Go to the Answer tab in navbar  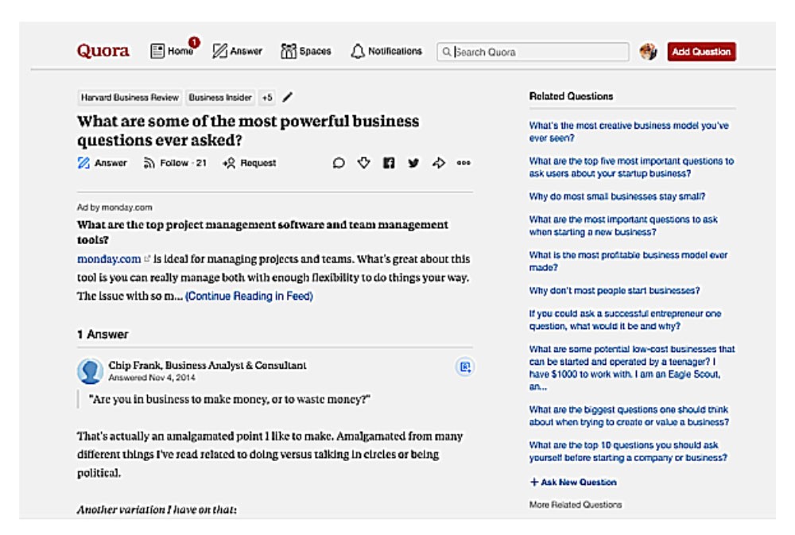pyautogui.click(x=237, y=51)
